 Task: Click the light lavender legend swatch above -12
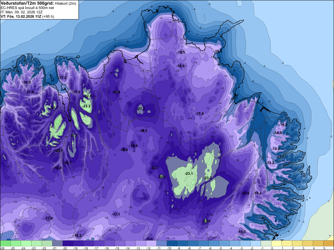(x=151, y=243)
